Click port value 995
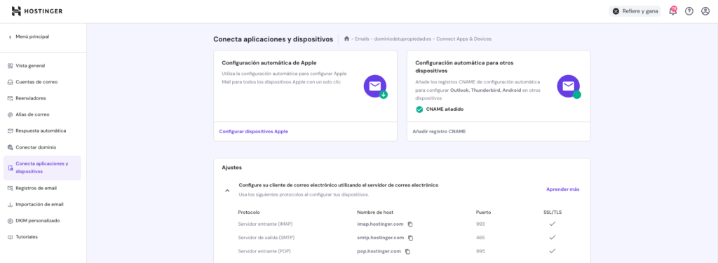 480,251
